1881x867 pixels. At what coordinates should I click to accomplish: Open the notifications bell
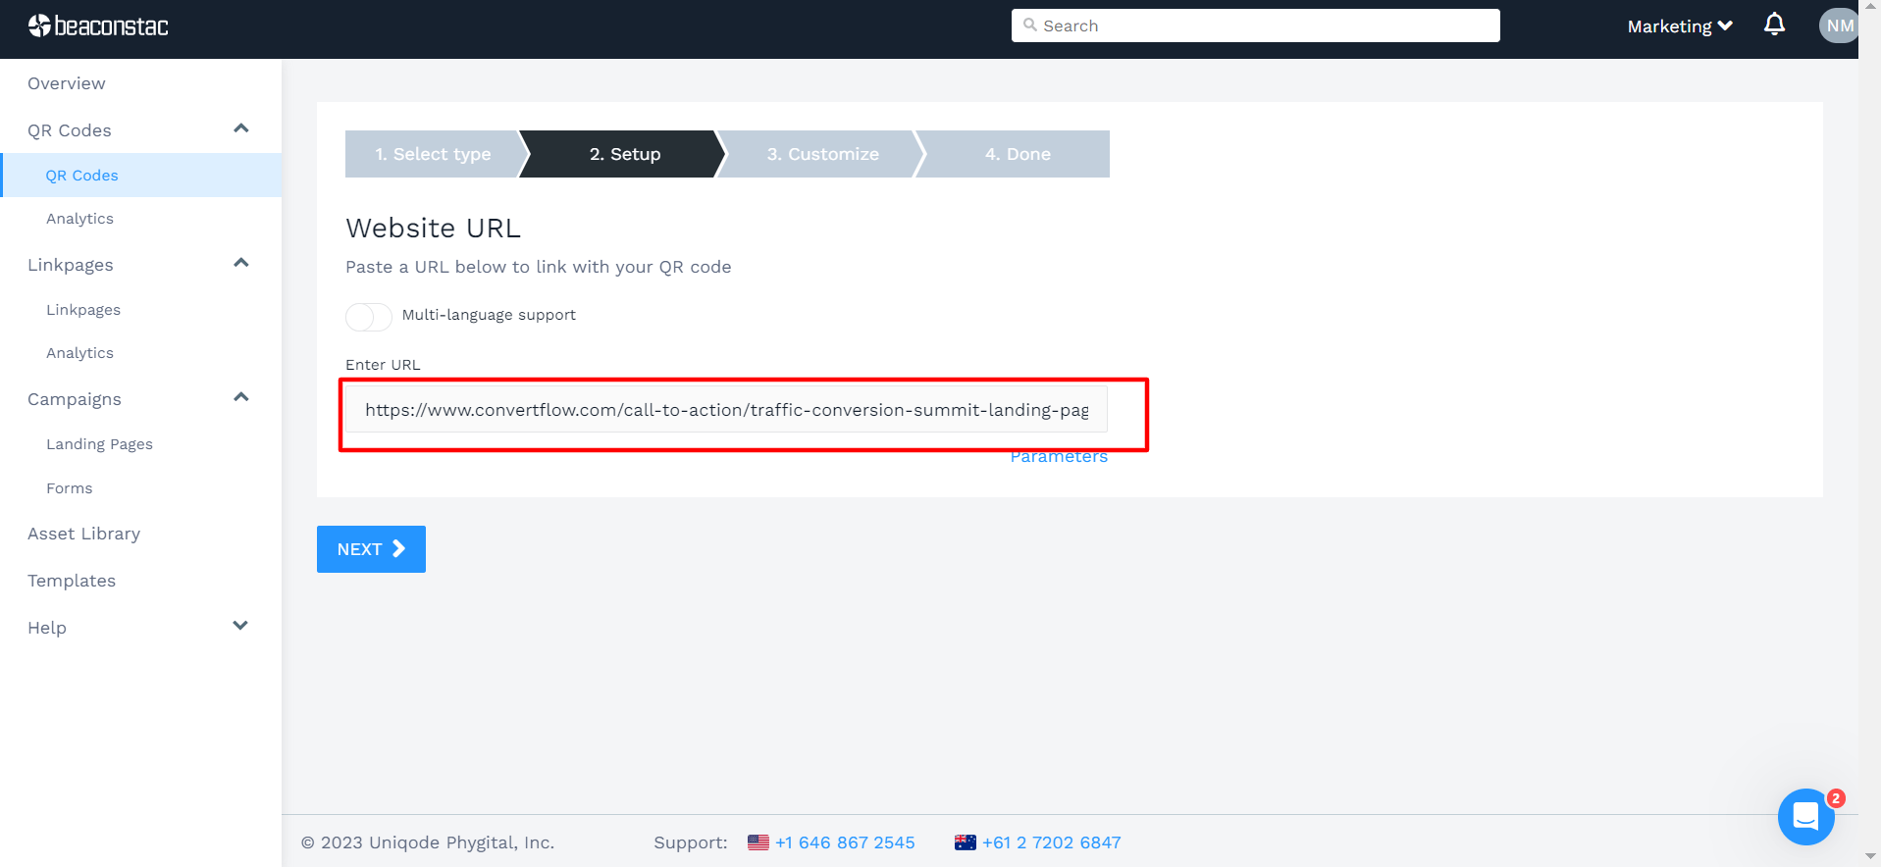(1774, 25)
